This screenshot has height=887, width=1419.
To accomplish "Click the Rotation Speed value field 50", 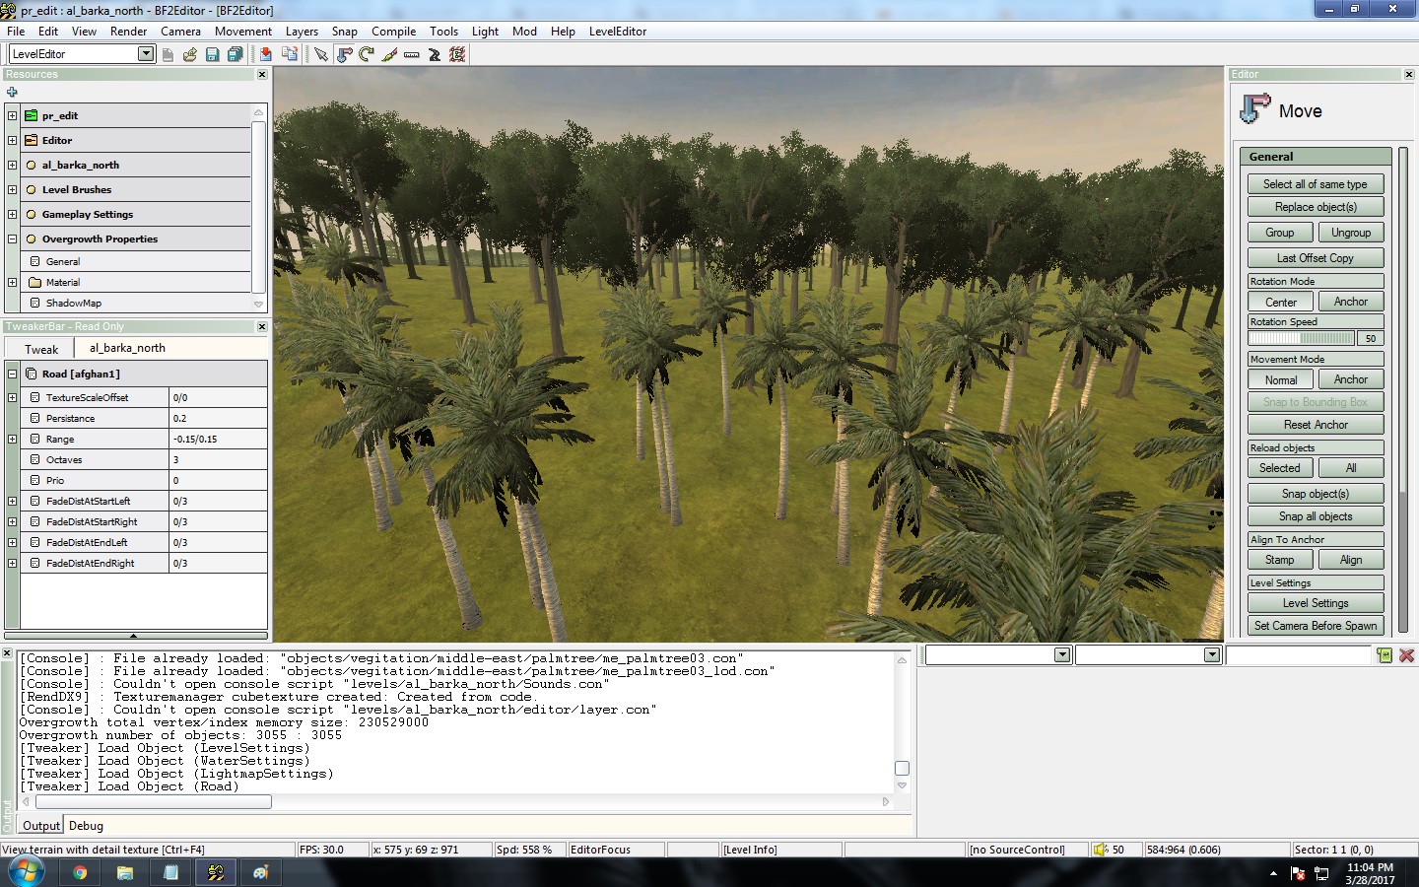I will tap(1370, 338).
